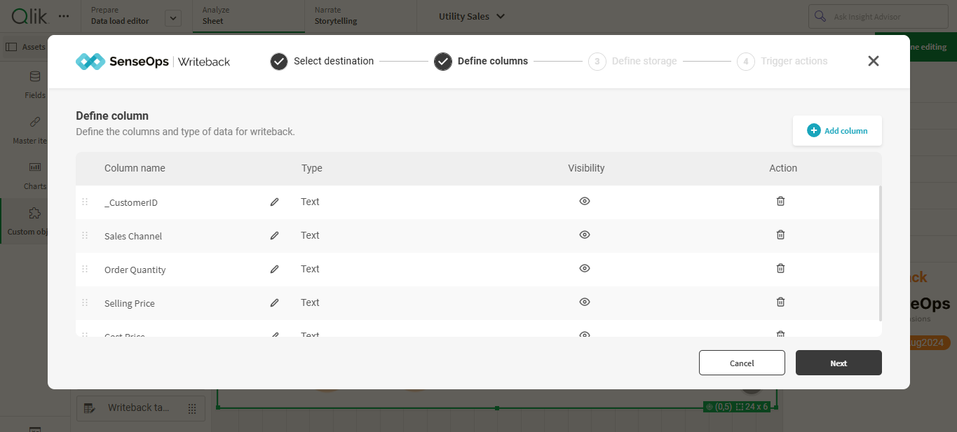This screenshot has width=957, height=432.
Task: Click the Next button
Action: coord(839,363)
